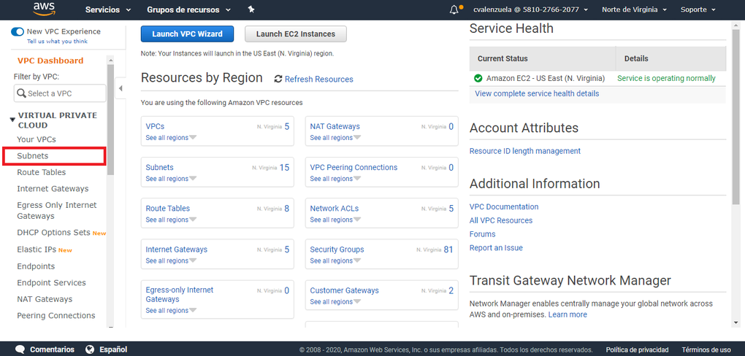Click the Launch EC2 Instances button
The height and width of the screenshot is (356, 745).
click(296, 34)
